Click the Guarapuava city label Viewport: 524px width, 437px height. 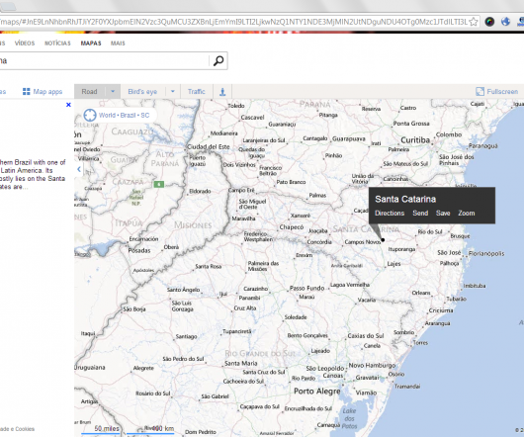click(349, 138)
